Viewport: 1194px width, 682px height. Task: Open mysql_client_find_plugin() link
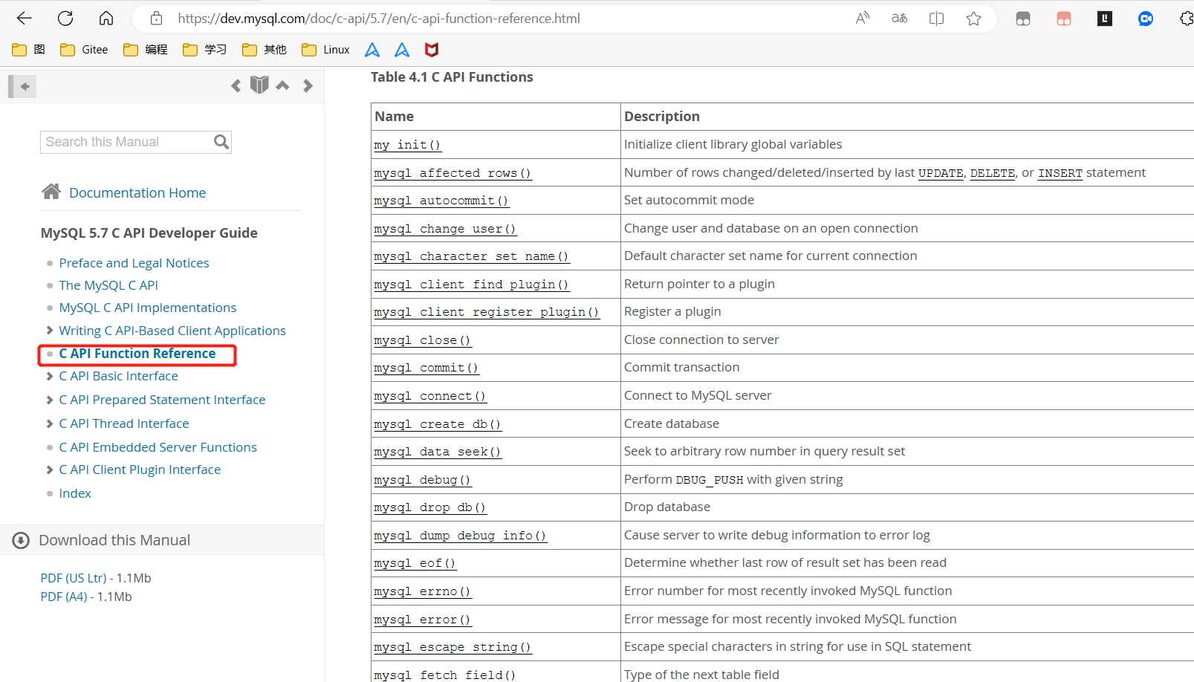471,285
